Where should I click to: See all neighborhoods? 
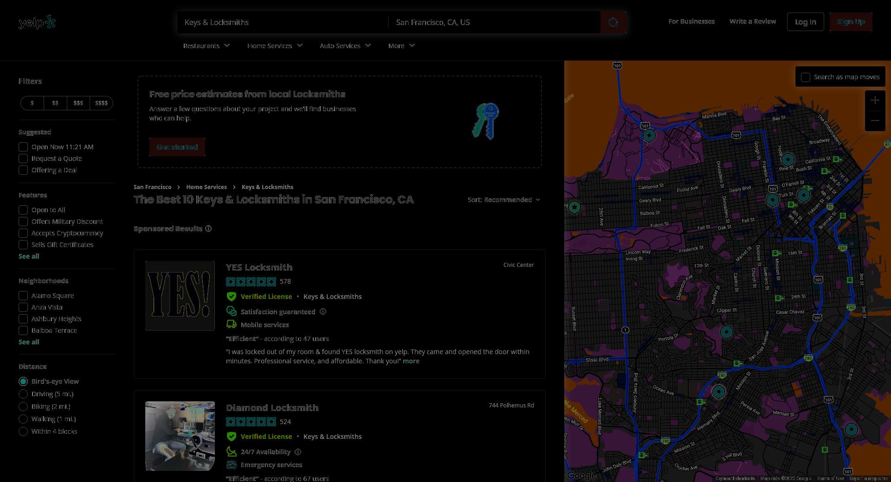tap(29, 342)
